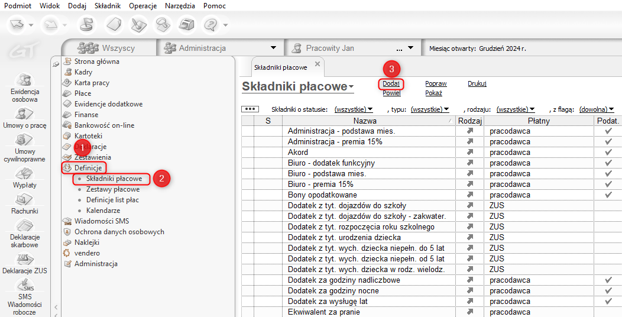Open the Wypłaty module icon
The height and width of the screenshot is (317, 622).
coord(25,174)
